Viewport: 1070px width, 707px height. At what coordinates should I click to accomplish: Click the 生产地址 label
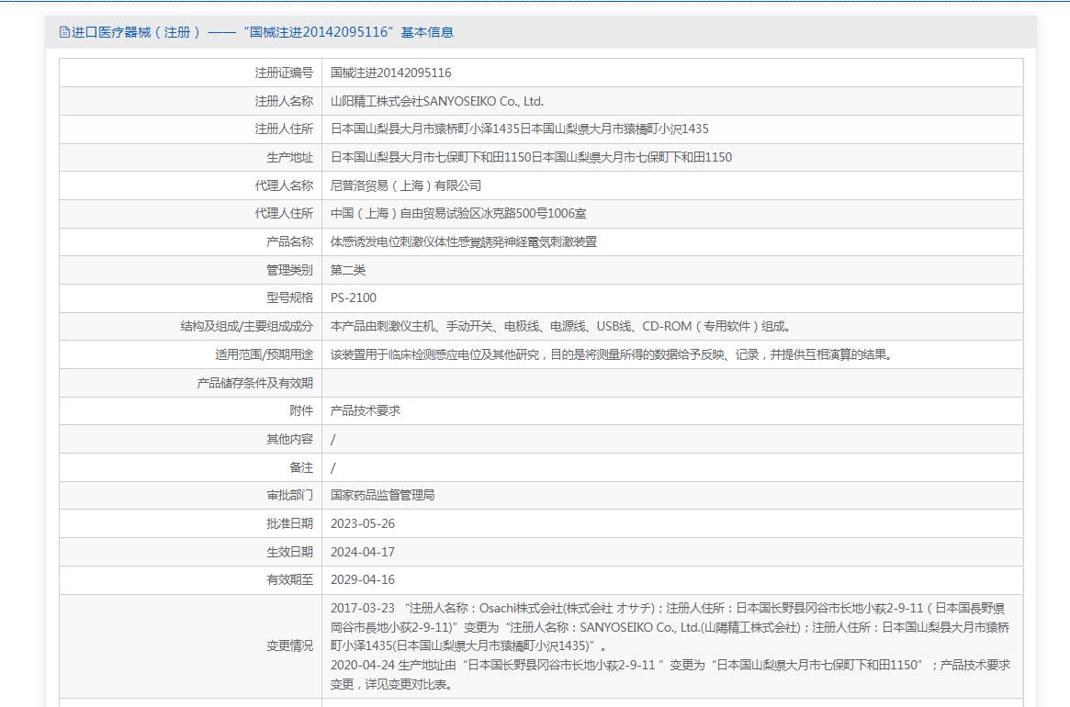pos(290,158)
